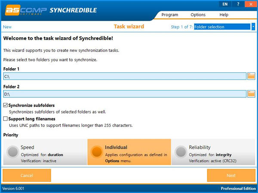Click the Cancel button
This screenshot has width=258, height=193.
pos(27,175)
